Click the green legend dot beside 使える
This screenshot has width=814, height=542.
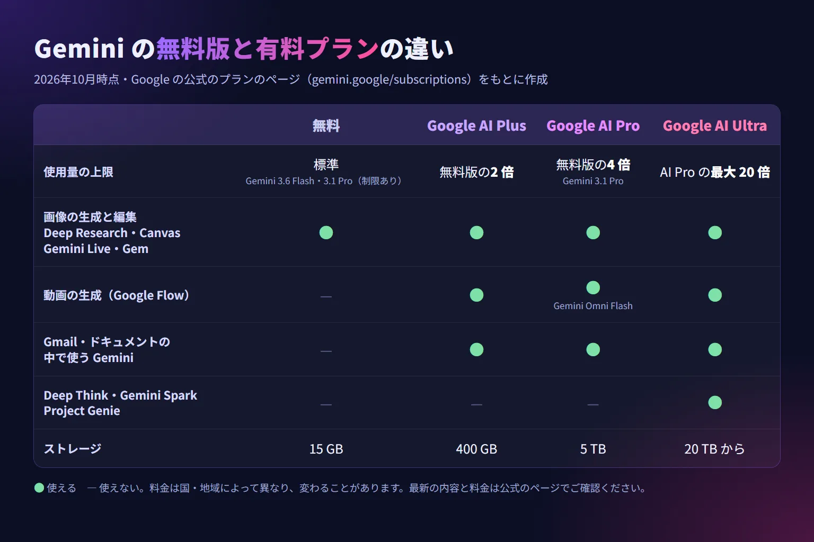coord(39,487)
